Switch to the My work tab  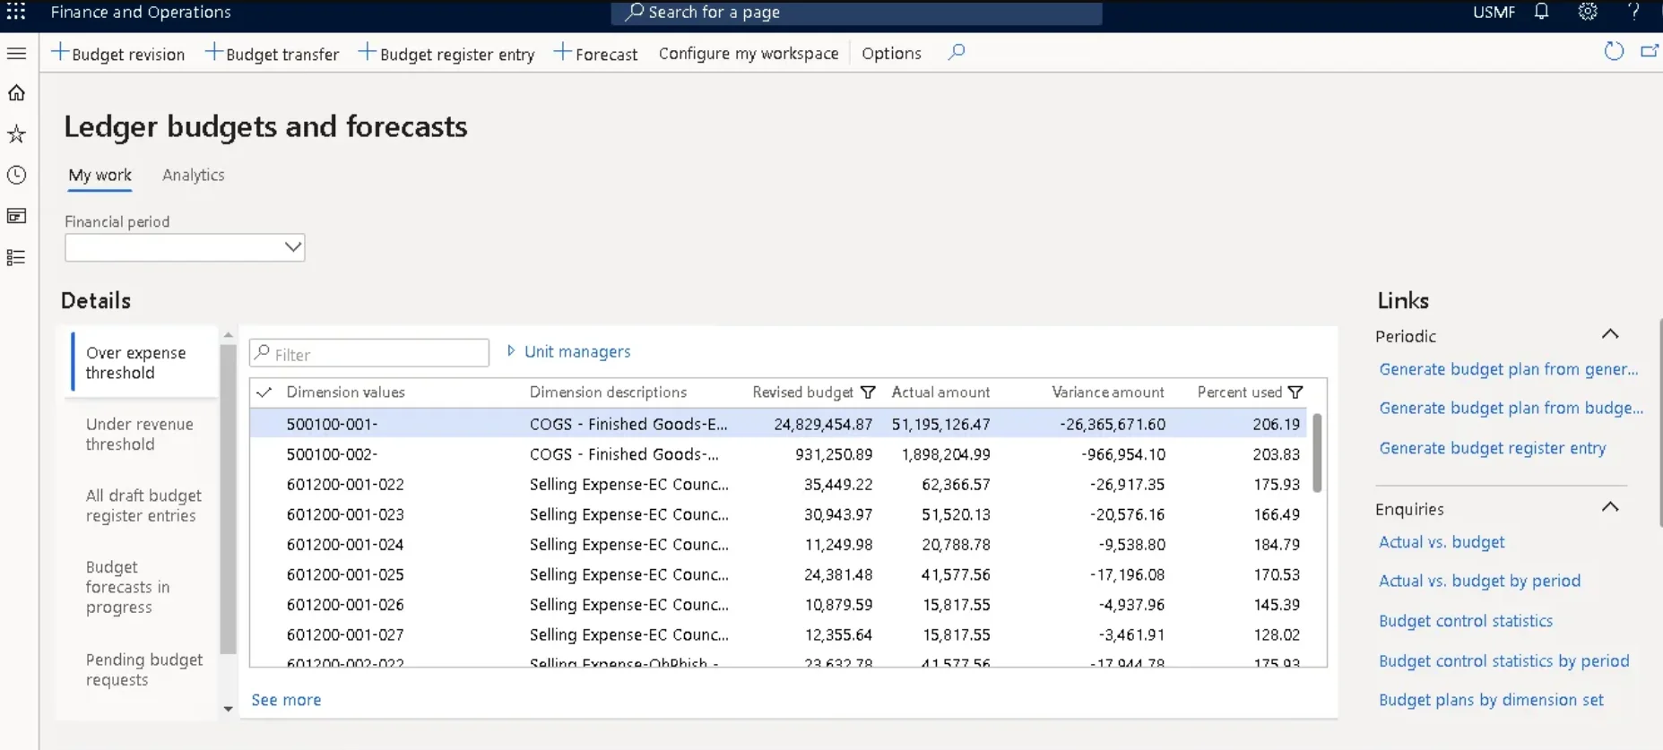coord(100,175)
